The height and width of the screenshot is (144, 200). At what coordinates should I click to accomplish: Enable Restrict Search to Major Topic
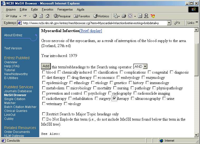(x=44, y=114)
